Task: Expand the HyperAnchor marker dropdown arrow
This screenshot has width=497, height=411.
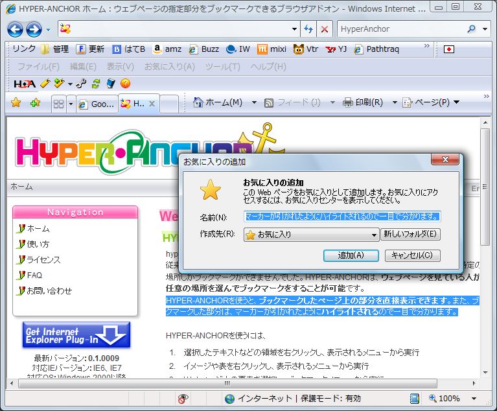Action: pyautogui.click(x=70, y=84)
